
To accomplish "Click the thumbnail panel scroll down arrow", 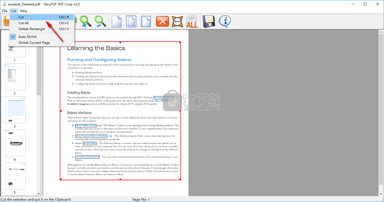I will pos(39,193).
